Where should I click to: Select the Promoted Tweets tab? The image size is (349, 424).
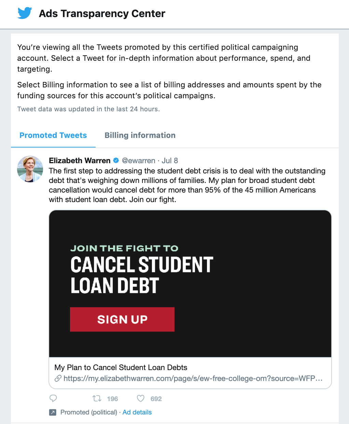coord(53,135)
